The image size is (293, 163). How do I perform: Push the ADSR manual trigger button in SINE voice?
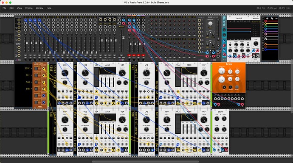pos(101,103)
